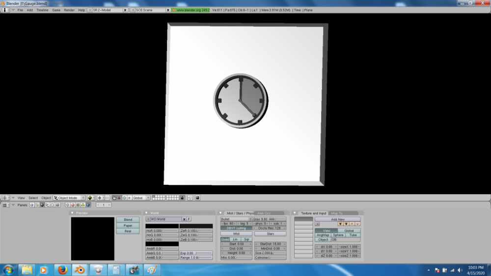Adjust the HoR horizon red slider
The height and width of the screenshot is (276, 491).
162,230
